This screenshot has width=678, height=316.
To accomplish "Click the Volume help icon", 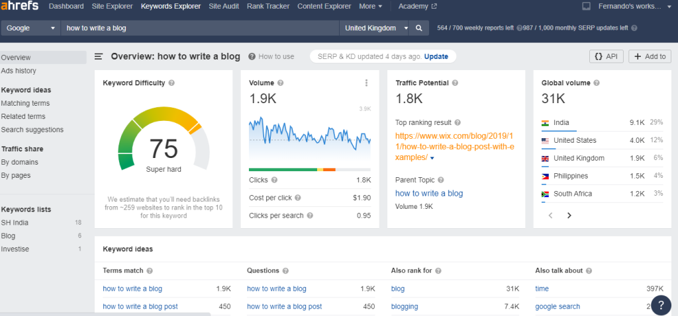I will click(281, 83).
